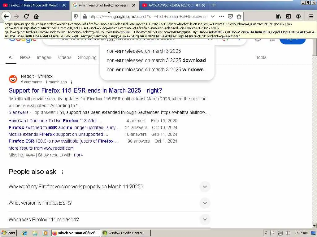Screen dimensions: 317x237
Task: Open 'How Can I Continue To Use Firefox 113' link
Action: tap(55, 121)
